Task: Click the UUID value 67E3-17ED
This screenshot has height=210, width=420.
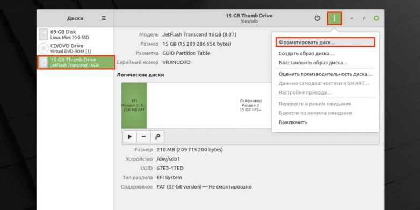Action: (170, 169)
